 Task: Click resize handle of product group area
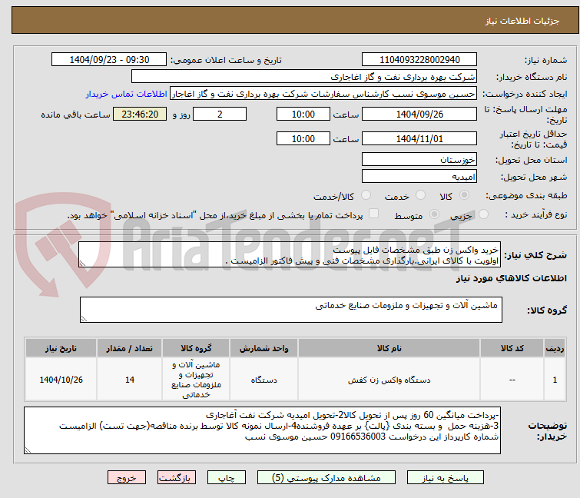(x=84, y=319)
